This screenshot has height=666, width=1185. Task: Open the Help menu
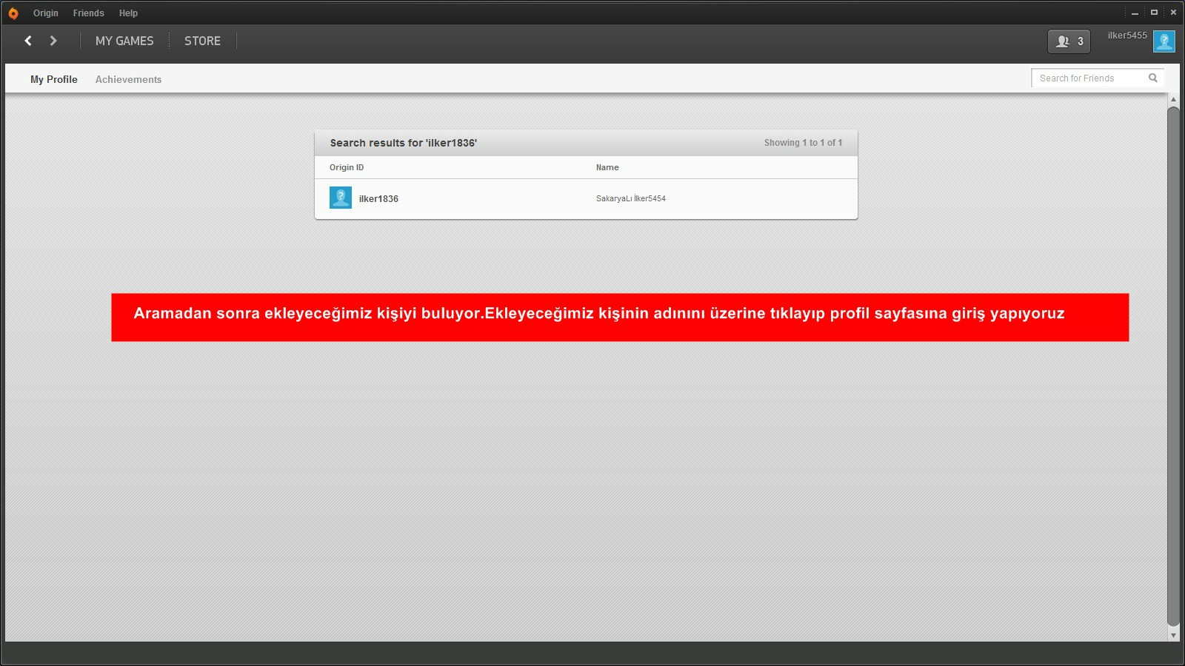[128, 13]
